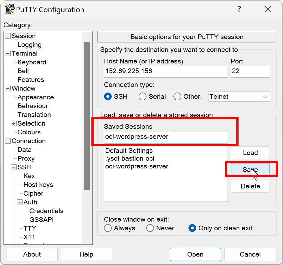
Task: Set close window on exit to Never
Action: pyautogui.click(x=150, y=228)
